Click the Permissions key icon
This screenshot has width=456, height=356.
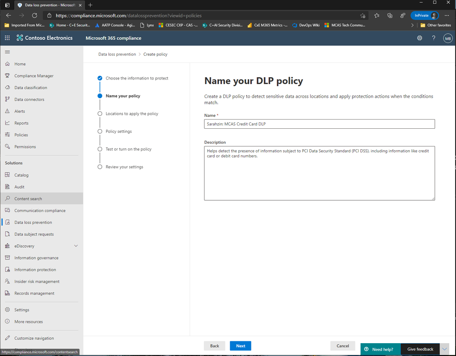tap(8, 147)
